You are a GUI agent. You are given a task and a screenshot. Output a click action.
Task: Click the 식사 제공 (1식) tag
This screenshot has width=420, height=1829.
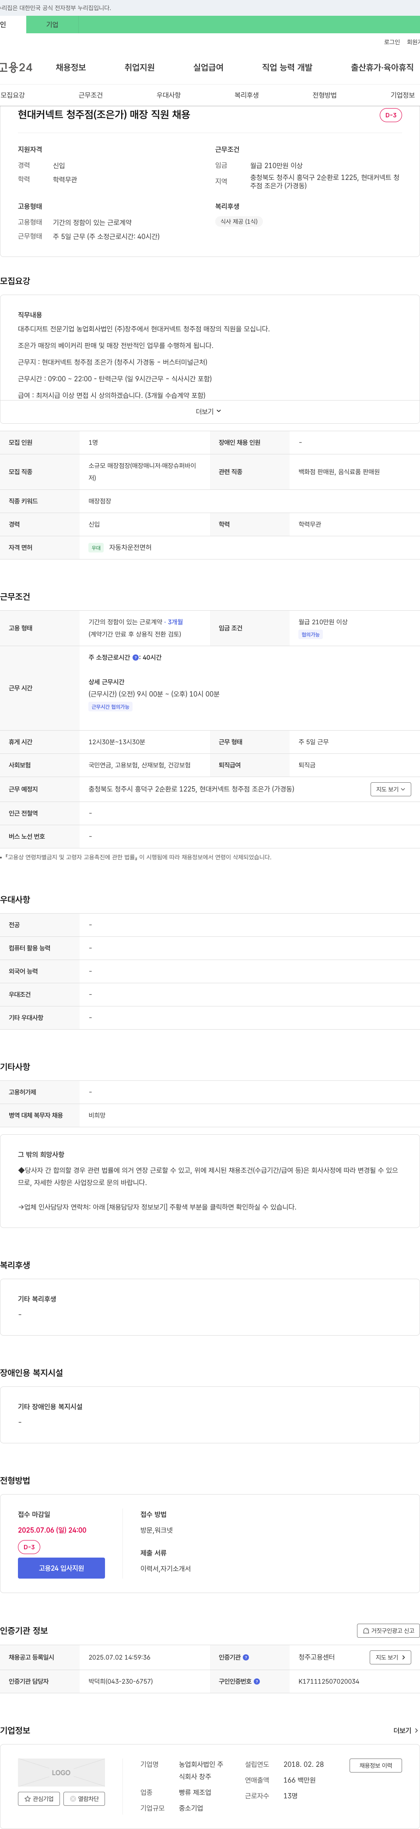(239, 222)
